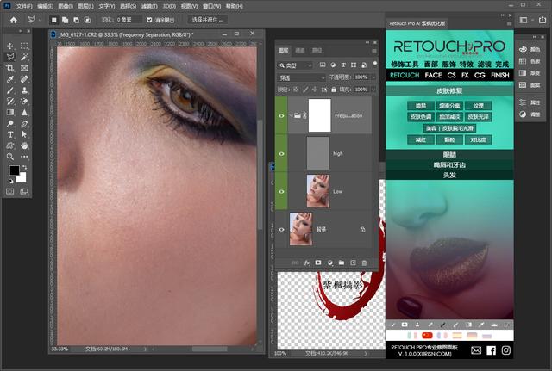
Task: Select the Hand tool
Action: click(24, 145)
